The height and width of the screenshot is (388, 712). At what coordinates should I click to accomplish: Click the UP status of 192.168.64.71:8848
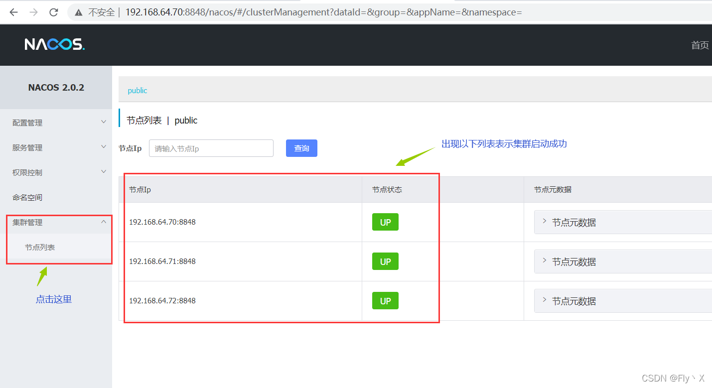385,261
